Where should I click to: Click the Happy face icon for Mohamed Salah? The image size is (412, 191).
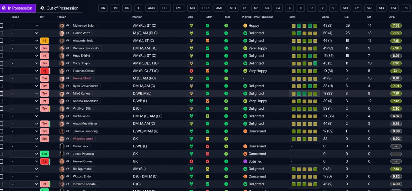coord(245,25)
